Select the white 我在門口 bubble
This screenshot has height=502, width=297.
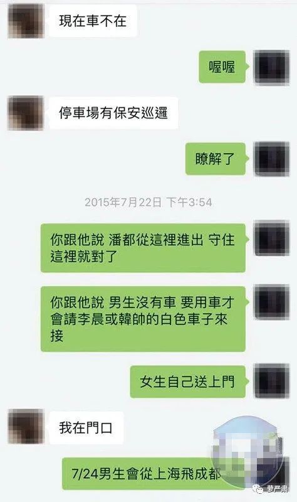[86, 428]
